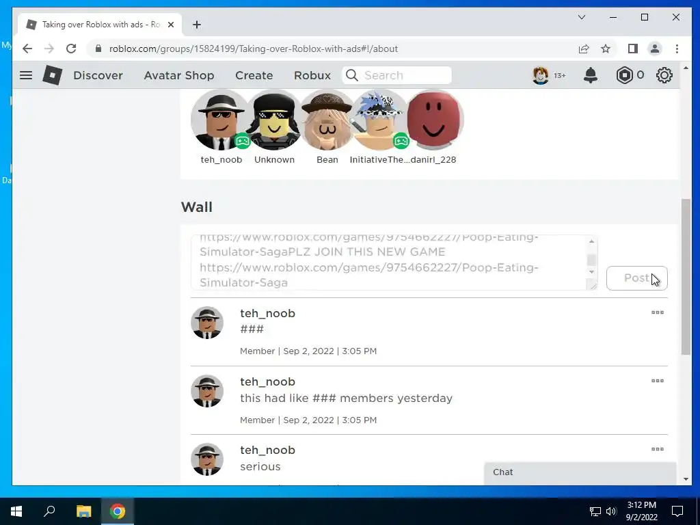The height and width of the screenshot is (525, 700).
Task: Open options for the '###' wall post
Action: 657,312
